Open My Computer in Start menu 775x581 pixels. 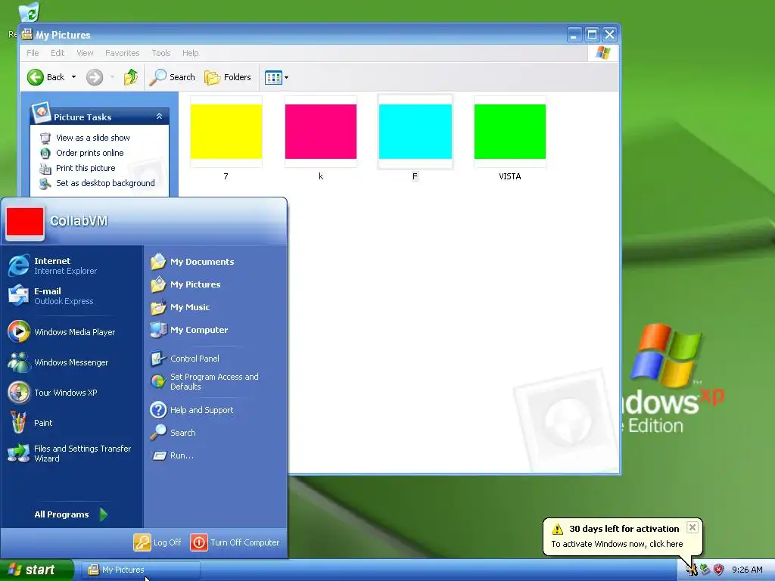coord(189,330)
